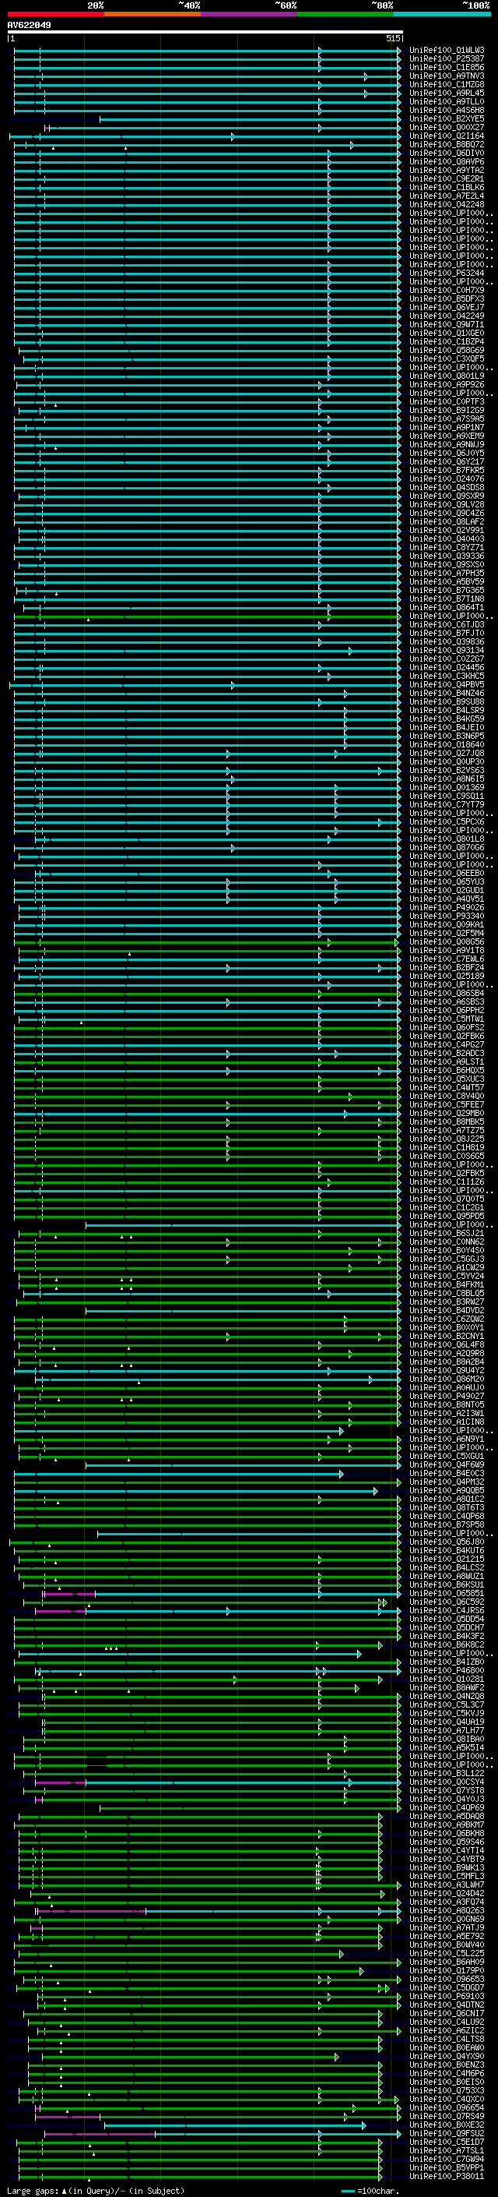Click hit label UniRef100_A4S6H8
Image resolution: width=498 pixels, height=2197 pixels.
447,110
